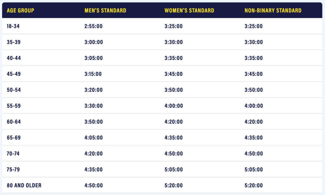Click men's 3:05:00 time for ages 40-44
The width and height of the screenshot is (325, 195).
[94, 58]
